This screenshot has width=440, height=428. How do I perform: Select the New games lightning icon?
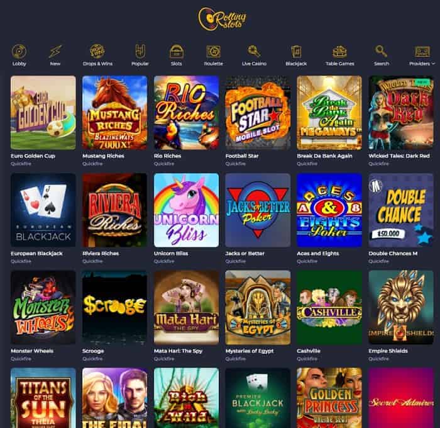tap(55, 52)
